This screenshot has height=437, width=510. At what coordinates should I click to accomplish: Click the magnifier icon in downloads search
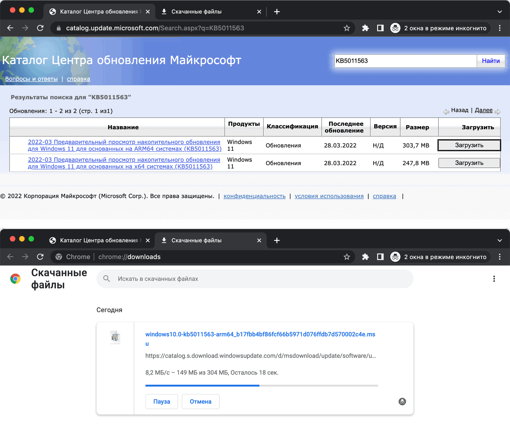click(x=106, y=279)
